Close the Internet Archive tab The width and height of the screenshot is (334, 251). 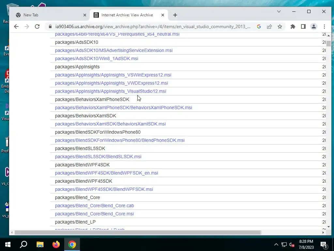(162, 15)
